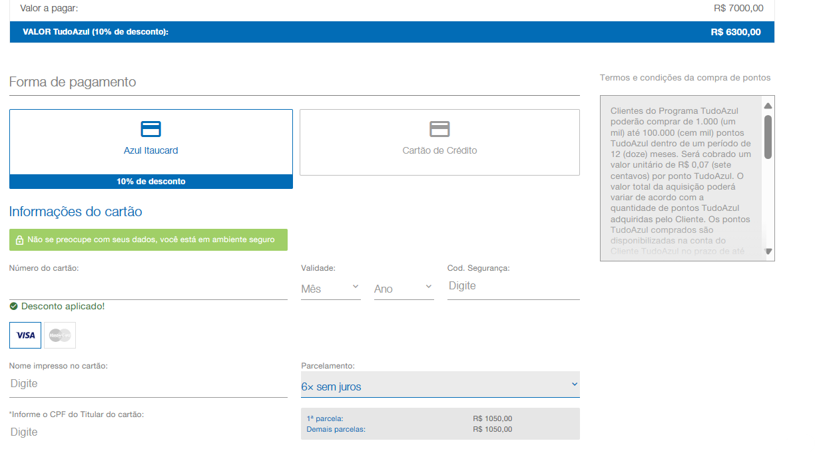Click the green Desconto aplicado check icon
This screenshot has width=815, height=453.
pos(13,307)
